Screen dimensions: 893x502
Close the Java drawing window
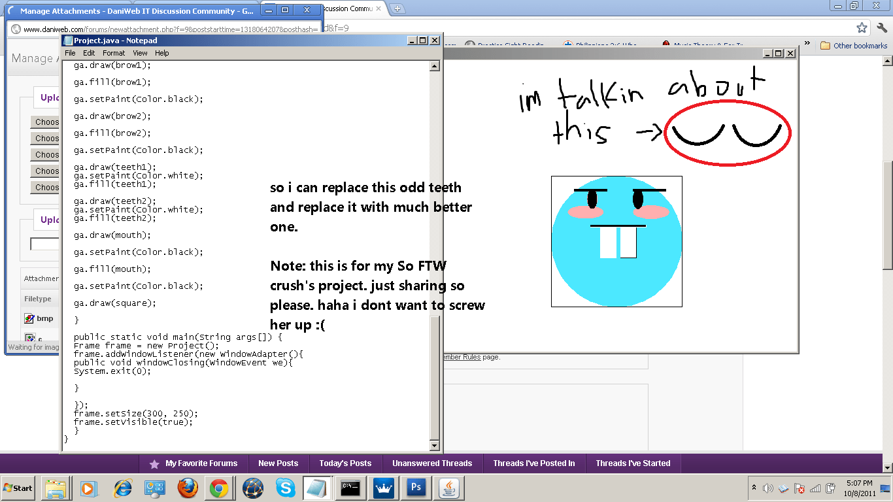coord(790,54)
